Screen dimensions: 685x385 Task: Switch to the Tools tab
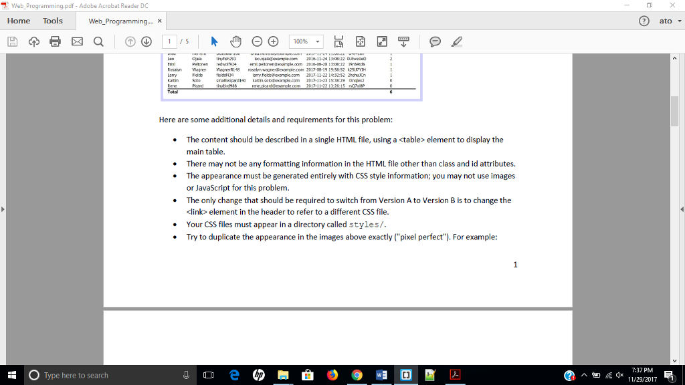[x=52, y=21]
